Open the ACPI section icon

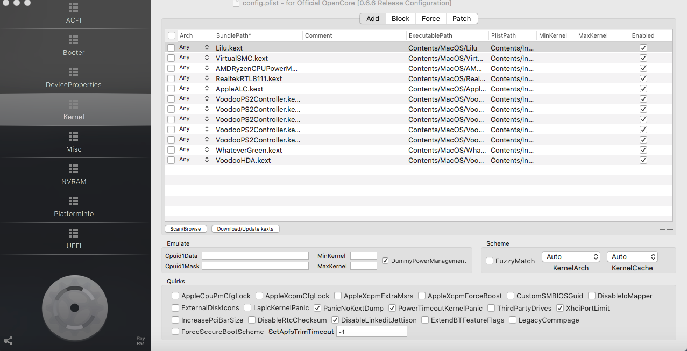74,8
